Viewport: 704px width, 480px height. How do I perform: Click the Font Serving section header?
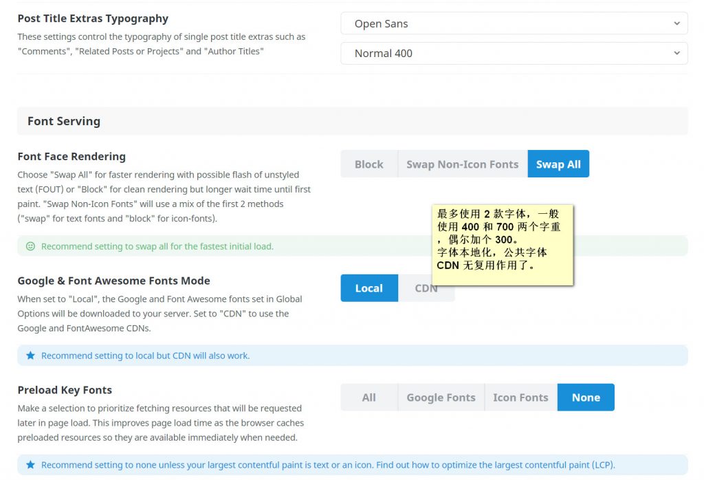pyautogui.click(x=64, y=121)
